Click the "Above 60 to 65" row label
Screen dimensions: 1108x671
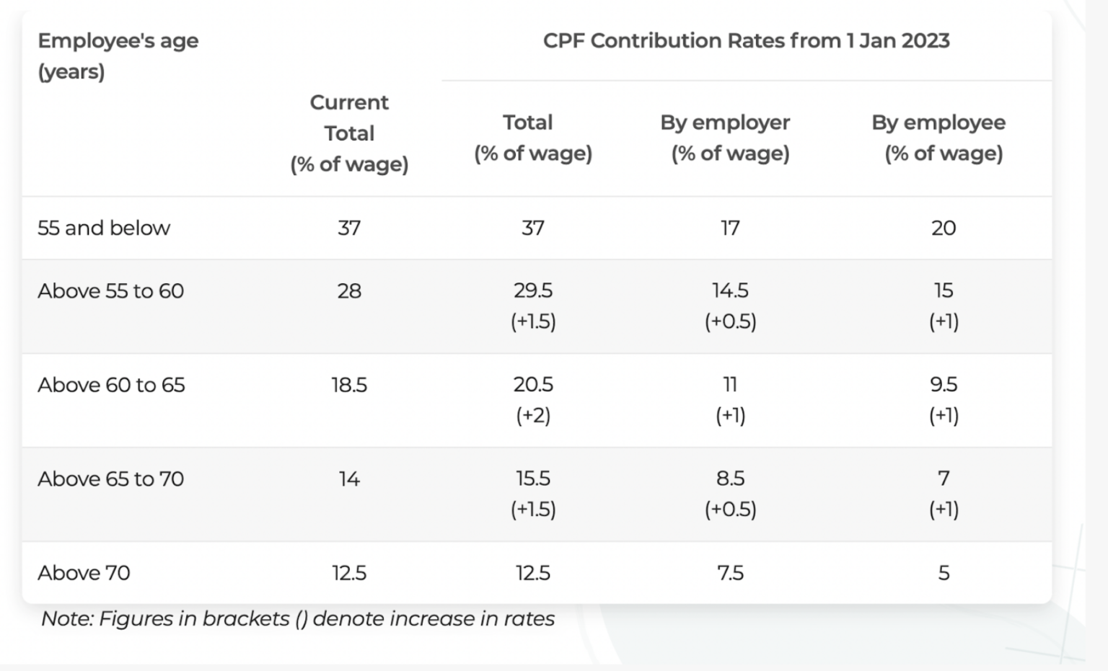click(111, 385)
